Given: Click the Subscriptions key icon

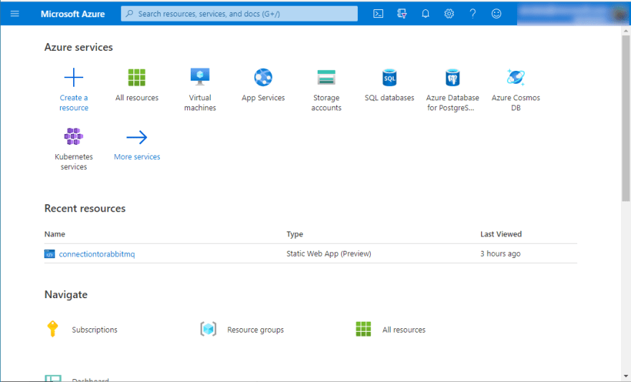Looking at the screenshot, I should tap(53, 329).
